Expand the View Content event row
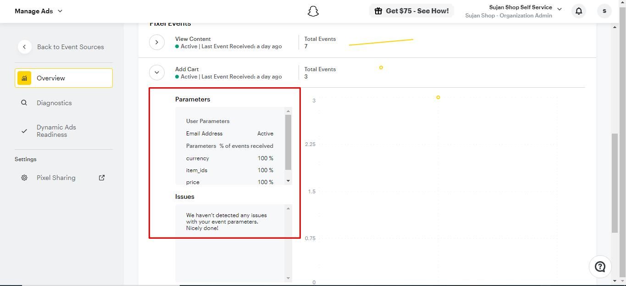 157,42
